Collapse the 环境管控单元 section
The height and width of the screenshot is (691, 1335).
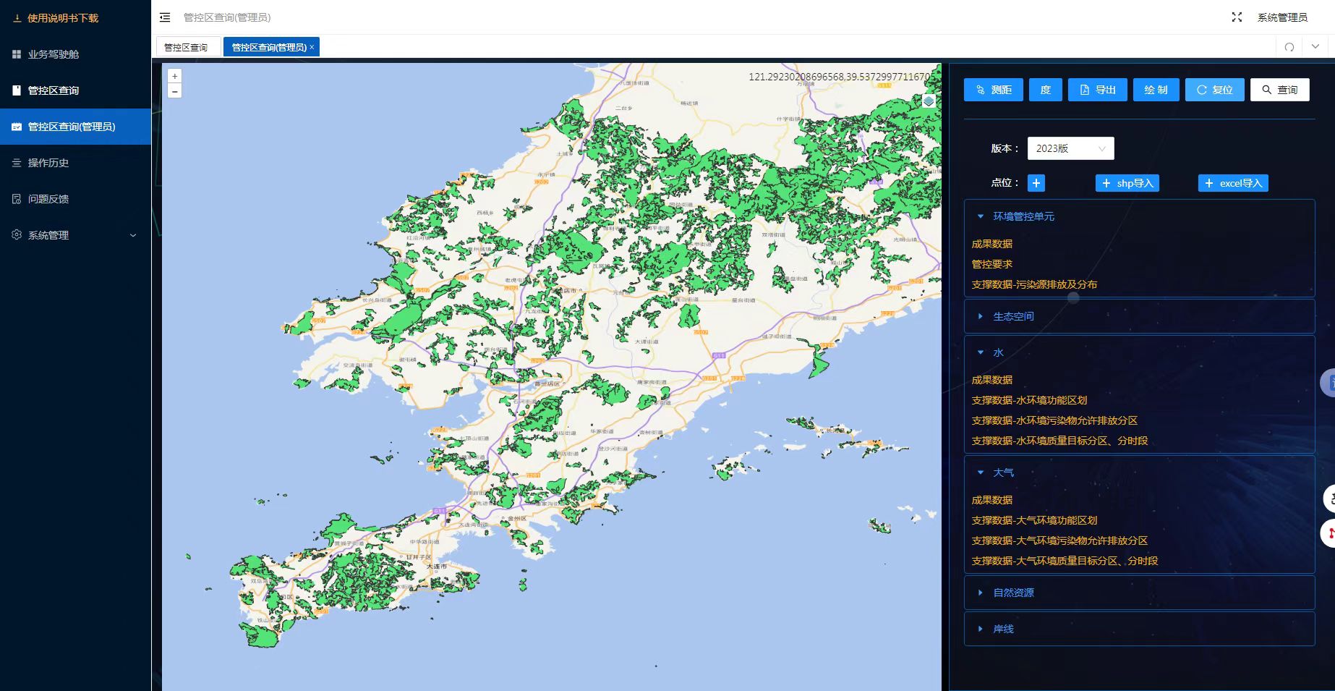click(x=1023, y=216)
